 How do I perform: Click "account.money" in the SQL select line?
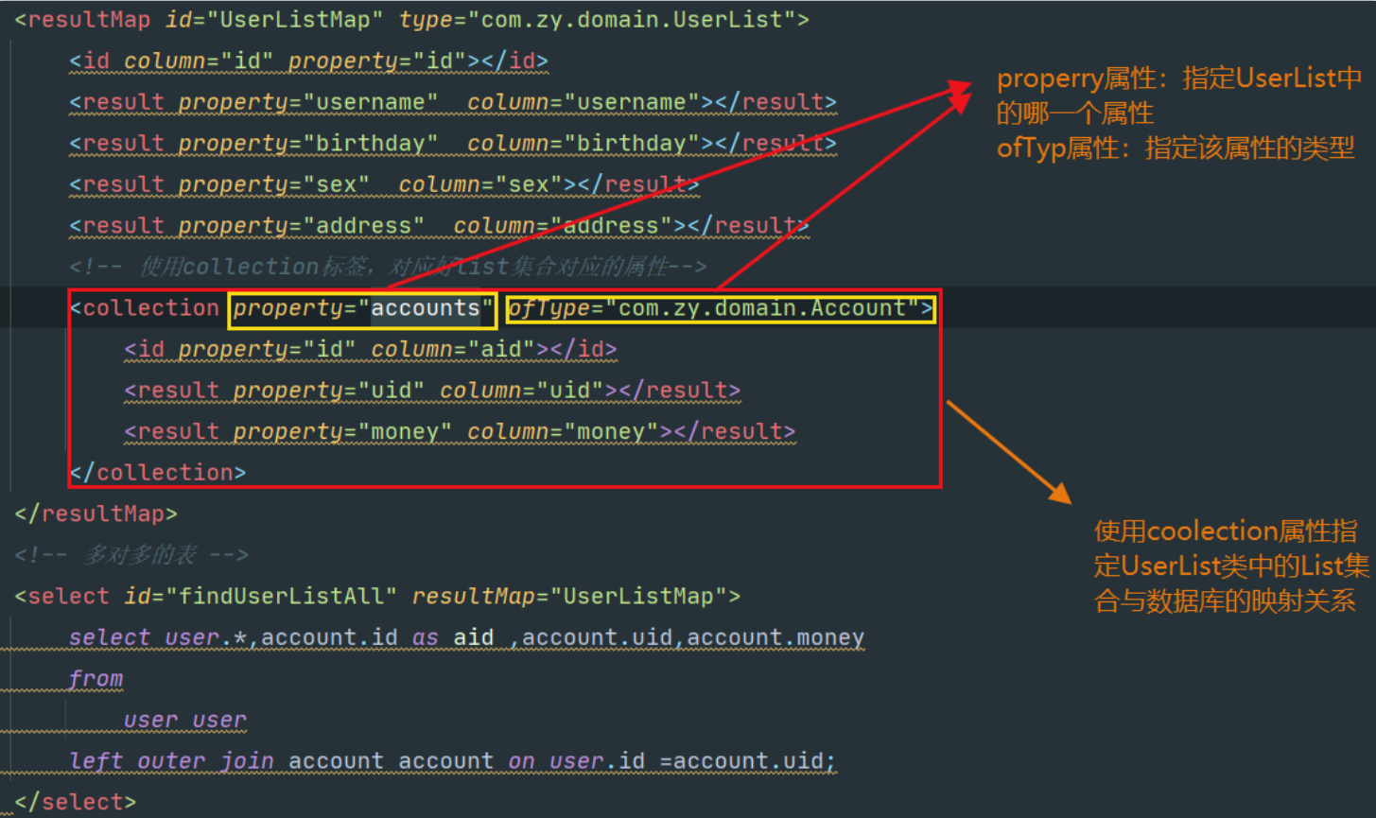pos(775,637)
